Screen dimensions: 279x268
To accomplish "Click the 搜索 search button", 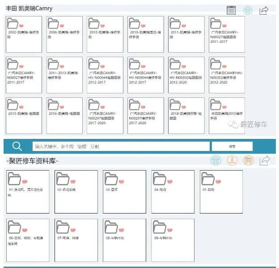I will coord(232,147).
